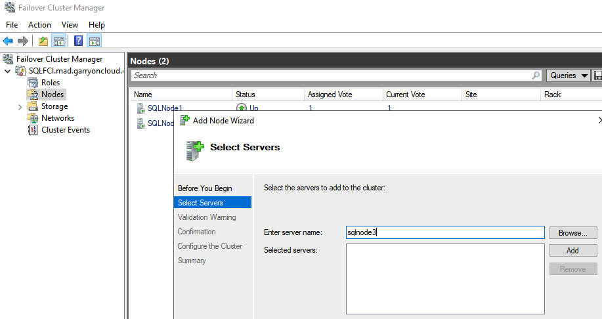Click the Before You Begin wizard step
The width and height of the screenshot is (602, 319).
(205, 188)
